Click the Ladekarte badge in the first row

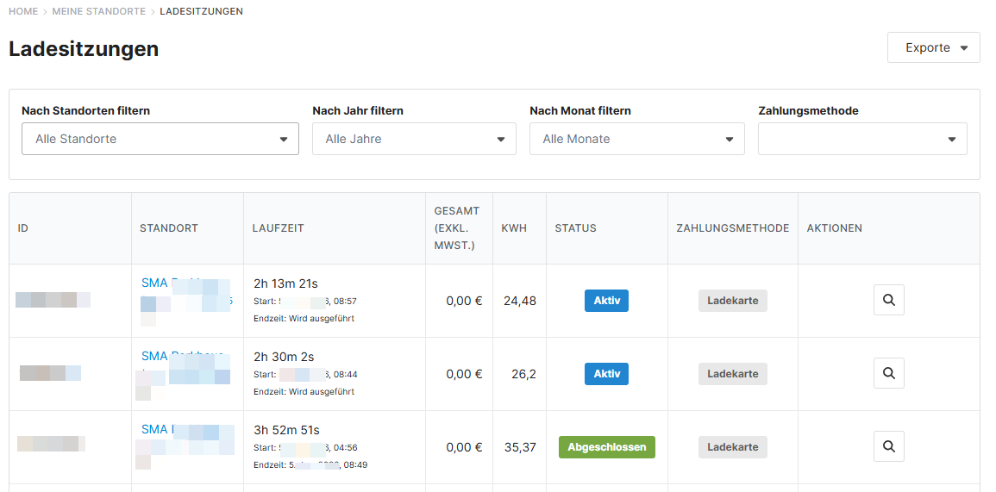pos(732,301)
